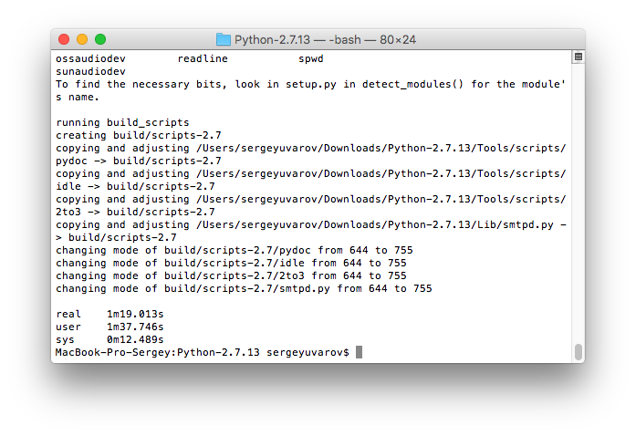Screen dimensions: 636x436
Task: Click the split pane icon above scrollbar
Action: (x=578, y=57)
